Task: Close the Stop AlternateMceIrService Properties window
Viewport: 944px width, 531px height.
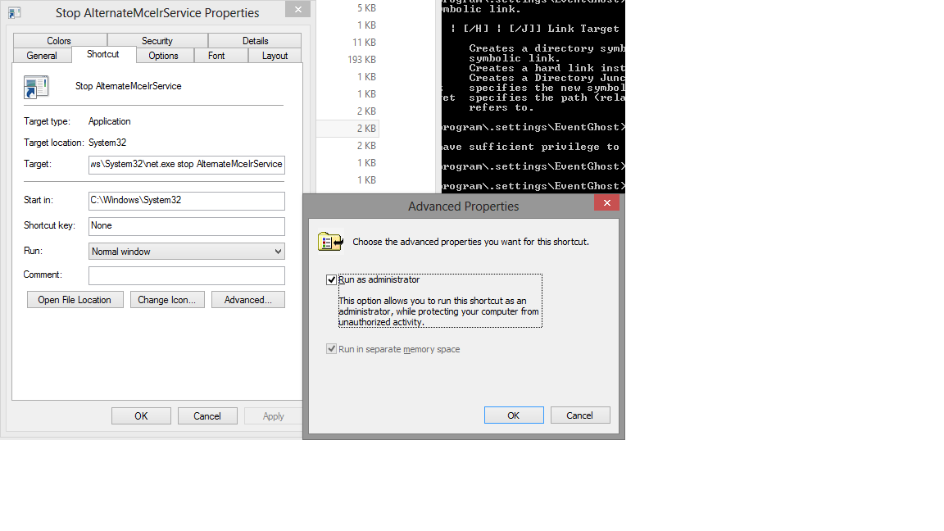Action: (298, 9)
